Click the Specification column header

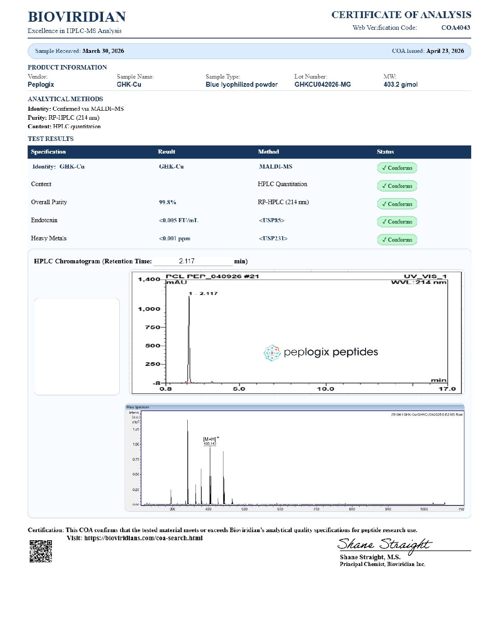coord(48,152)
